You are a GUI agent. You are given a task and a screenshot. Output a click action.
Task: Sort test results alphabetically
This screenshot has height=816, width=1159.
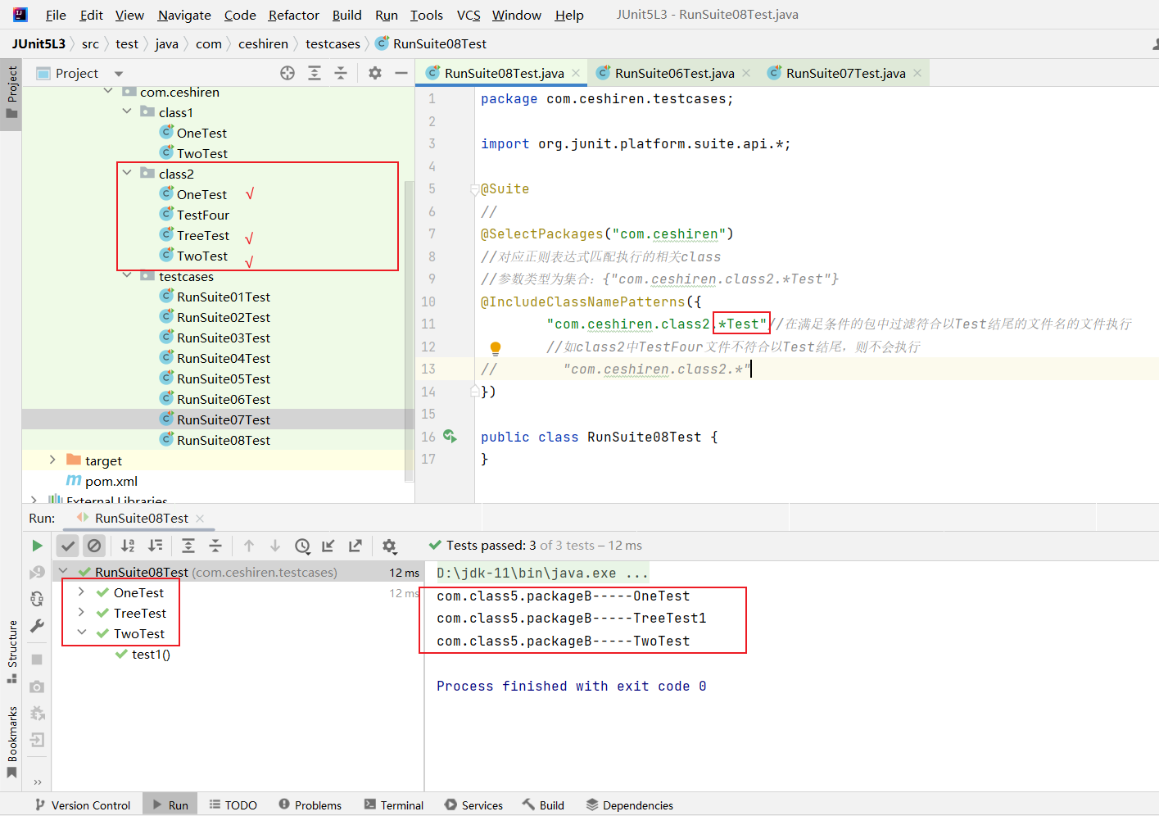tap(128, 546)
